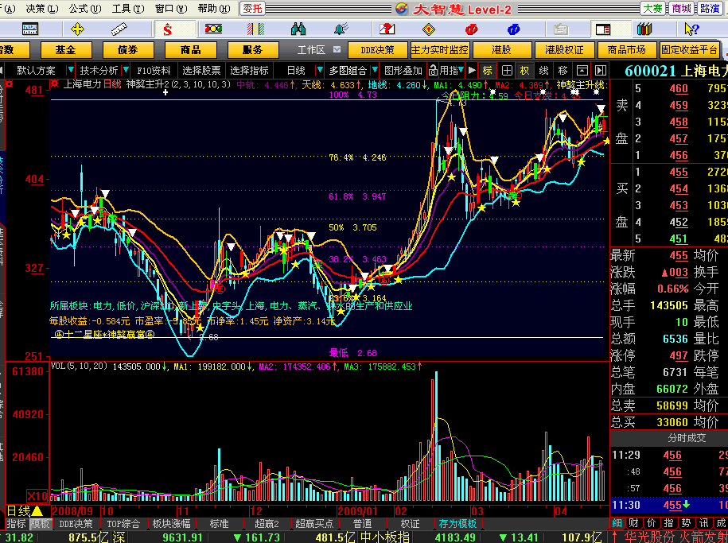Screen dimensions: 728x543
Task: Click the red circular logo icon
Action: (x=472, y=29)
